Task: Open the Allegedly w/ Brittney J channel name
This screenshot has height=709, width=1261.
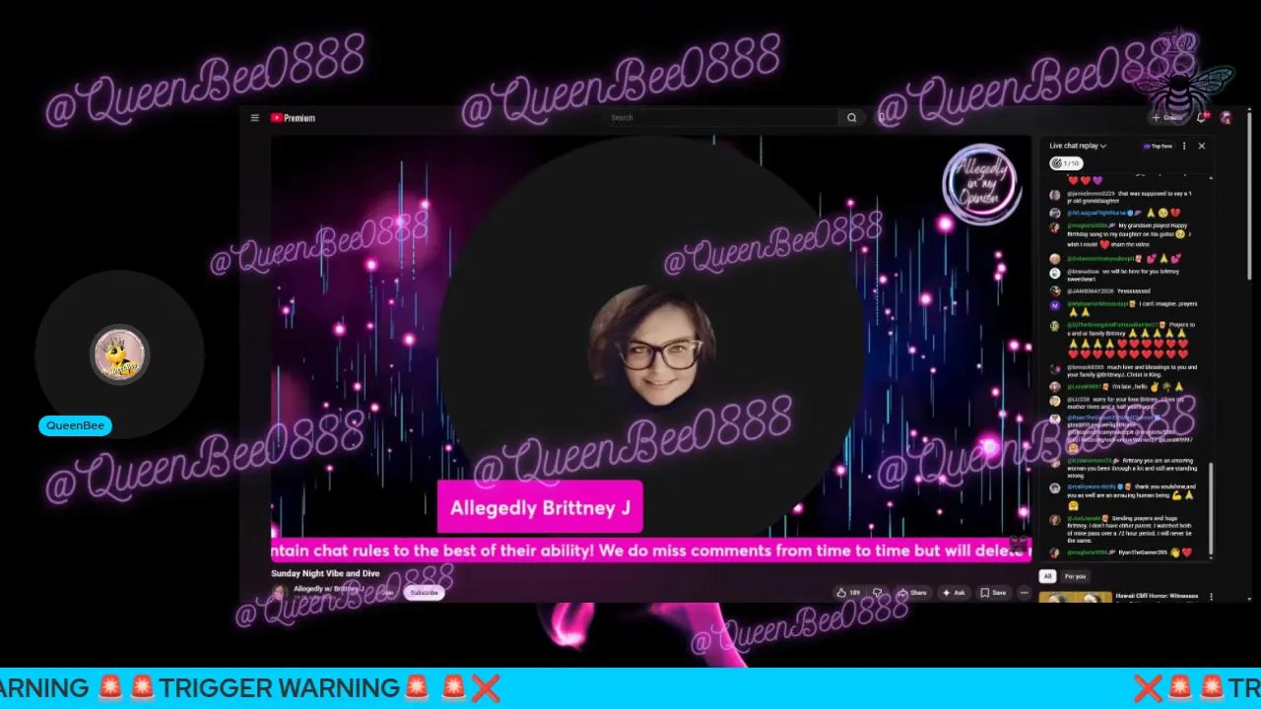Action: coord(329,589)
